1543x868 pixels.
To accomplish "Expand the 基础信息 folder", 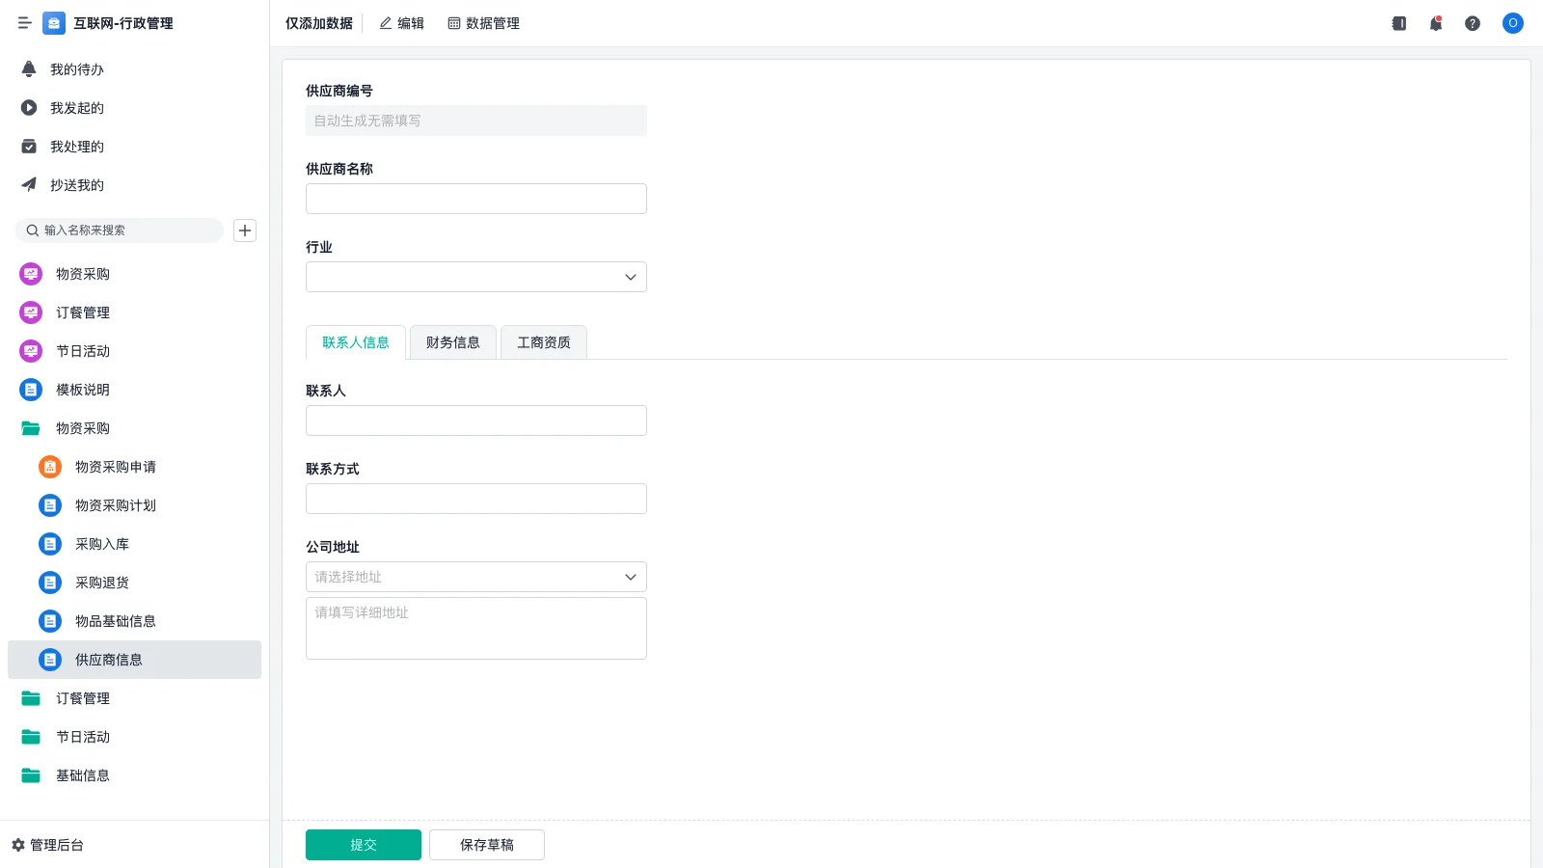I will [82, 775].
